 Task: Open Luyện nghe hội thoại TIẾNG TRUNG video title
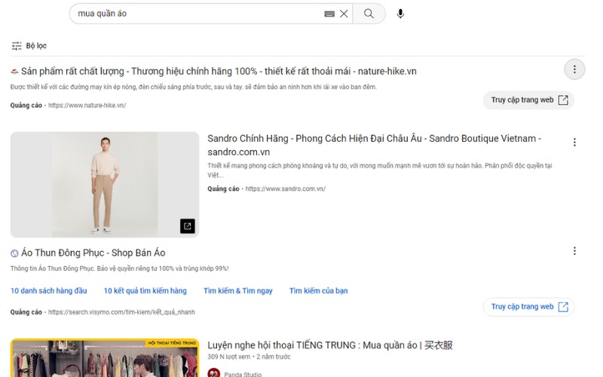pyautogui.click(x=330, y=345)
